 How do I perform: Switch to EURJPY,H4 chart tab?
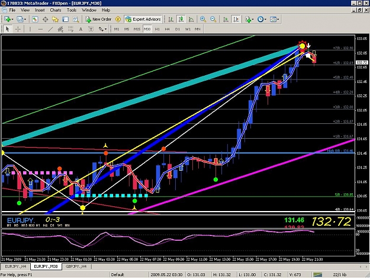tap(15, 266)
